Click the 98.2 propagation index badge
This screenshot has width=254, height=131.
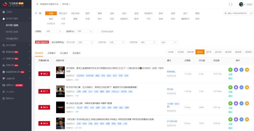coord(44,74)
